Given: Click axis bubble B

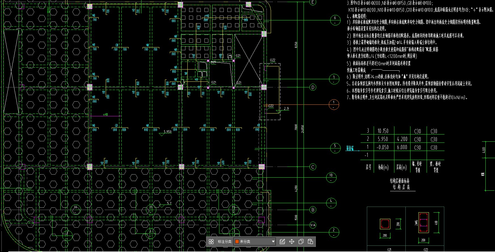Looking at the screenshot, I should point(313,210).
